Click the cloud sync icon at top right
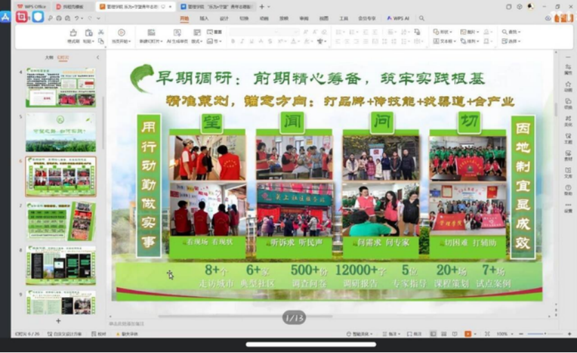Screen dimensions: 577x353 click(x=548, y=18)
